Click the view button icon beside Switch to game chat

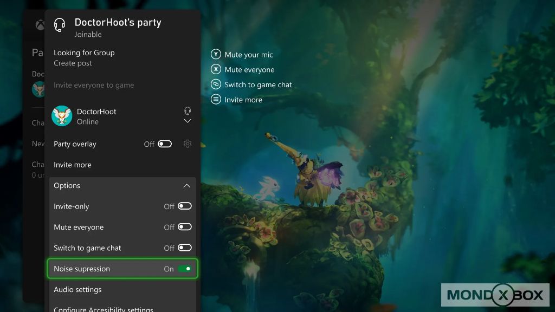tap(216, 84)
